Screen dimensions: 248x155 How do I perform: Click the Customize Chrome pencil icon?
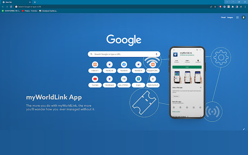point(244,129)
